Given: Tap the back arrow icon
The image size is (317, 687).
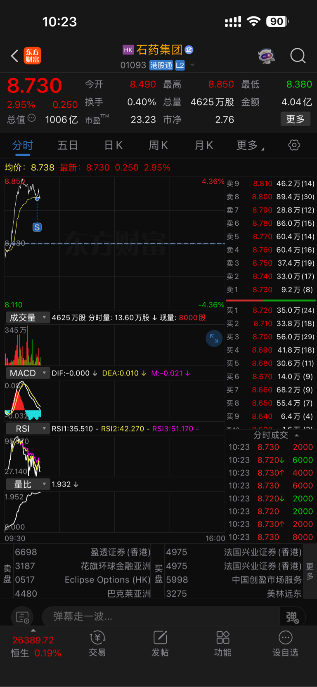Looking at the screenshot, I should pyautogui.click(x=15, y=56).
